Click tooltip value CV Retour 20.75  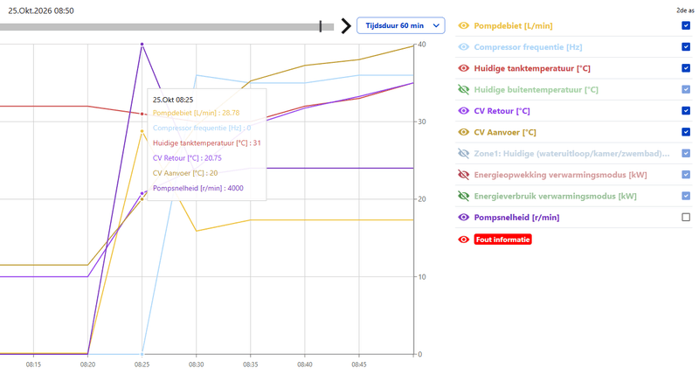pyautogui.click(x=187, y=158)
